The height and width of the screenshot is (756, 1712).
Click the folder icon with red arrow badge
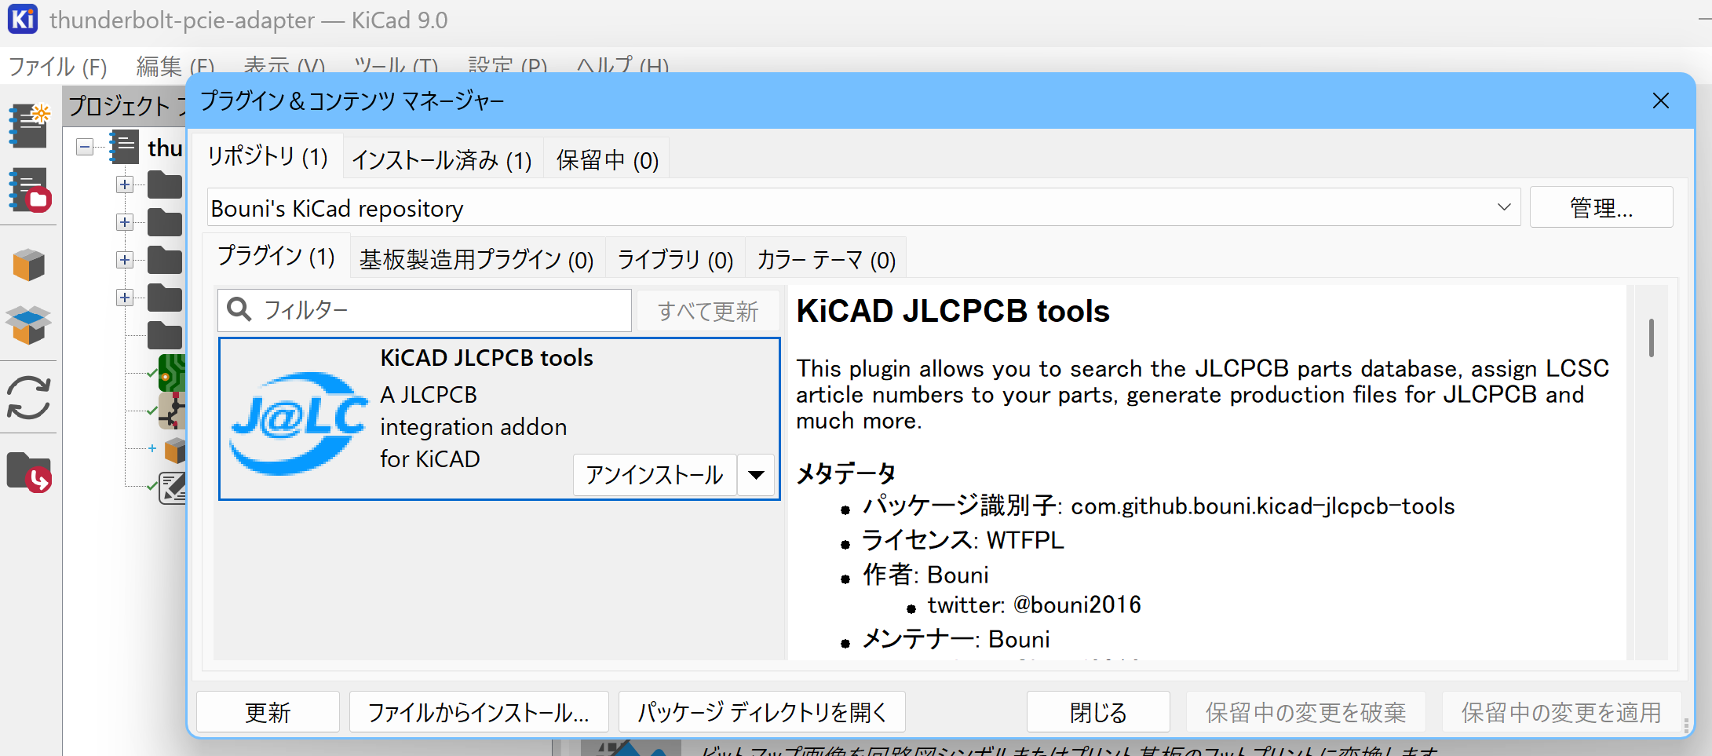[x=29, y=472]
